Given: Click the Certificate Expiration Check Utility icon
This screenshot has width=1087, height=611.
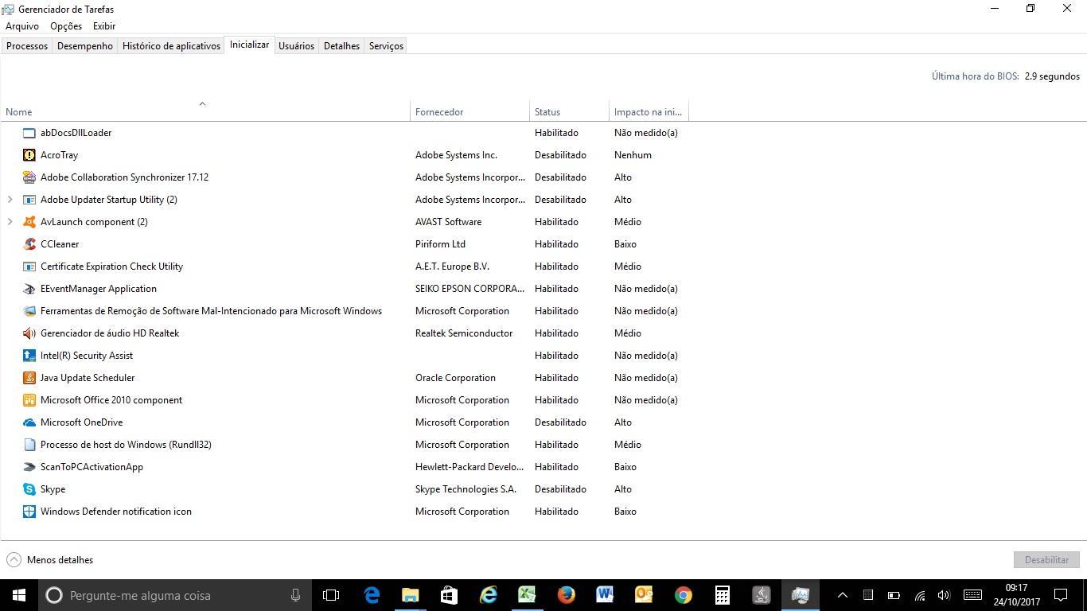Looking at the screenshot, I should pyautogui.click(x=29, y=267).
